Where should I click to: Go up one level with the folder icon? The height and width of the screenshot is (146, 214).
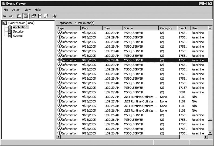19,16
